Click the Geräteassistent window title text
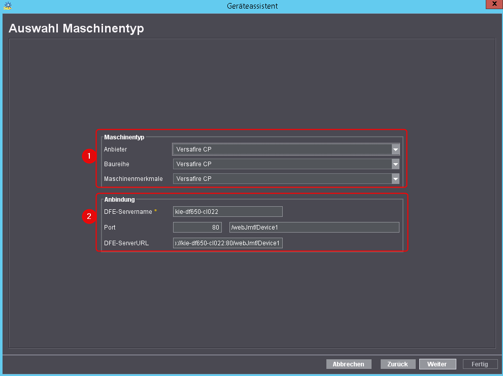Image resolution: width=503 pixels, height=376 pixels. click(x=252, y=6)
